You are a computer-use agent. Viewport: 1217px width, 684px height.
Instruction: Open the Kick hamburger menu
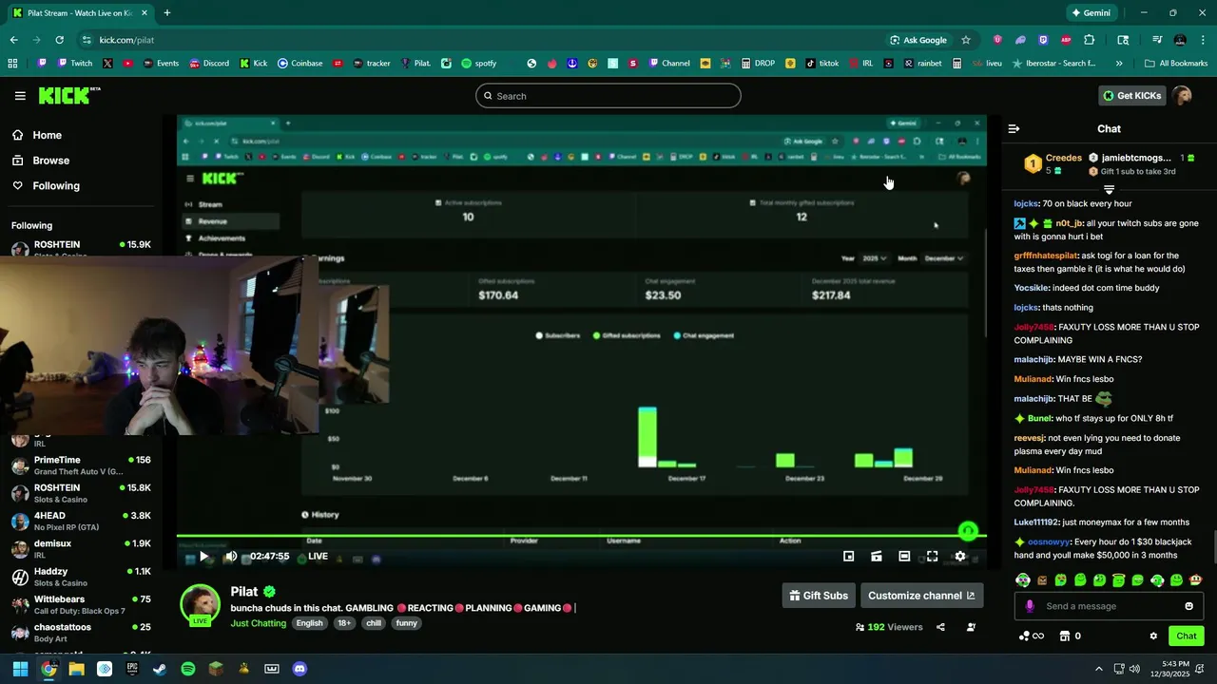(20, 96)
